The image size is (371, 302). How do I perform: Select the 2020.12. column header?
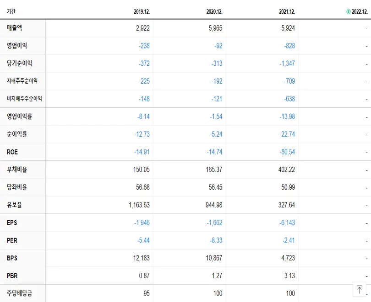click(214, 11)
